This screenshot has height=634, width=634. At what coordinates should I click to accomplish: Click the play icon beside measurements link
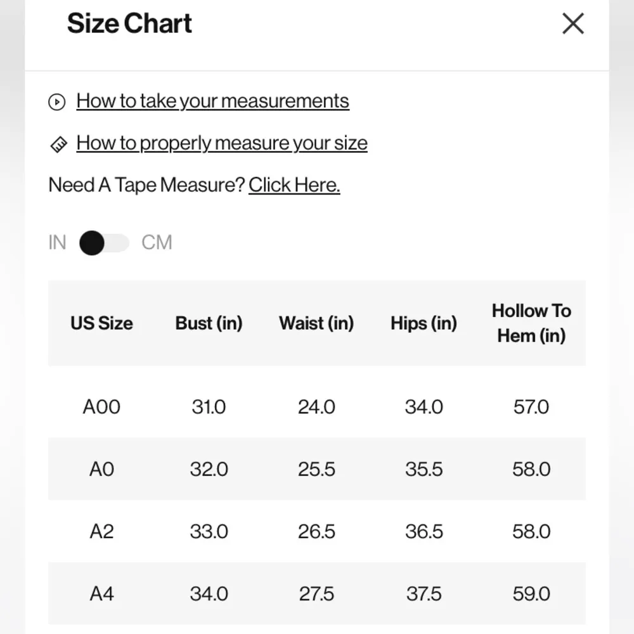(x=57, y=101)
